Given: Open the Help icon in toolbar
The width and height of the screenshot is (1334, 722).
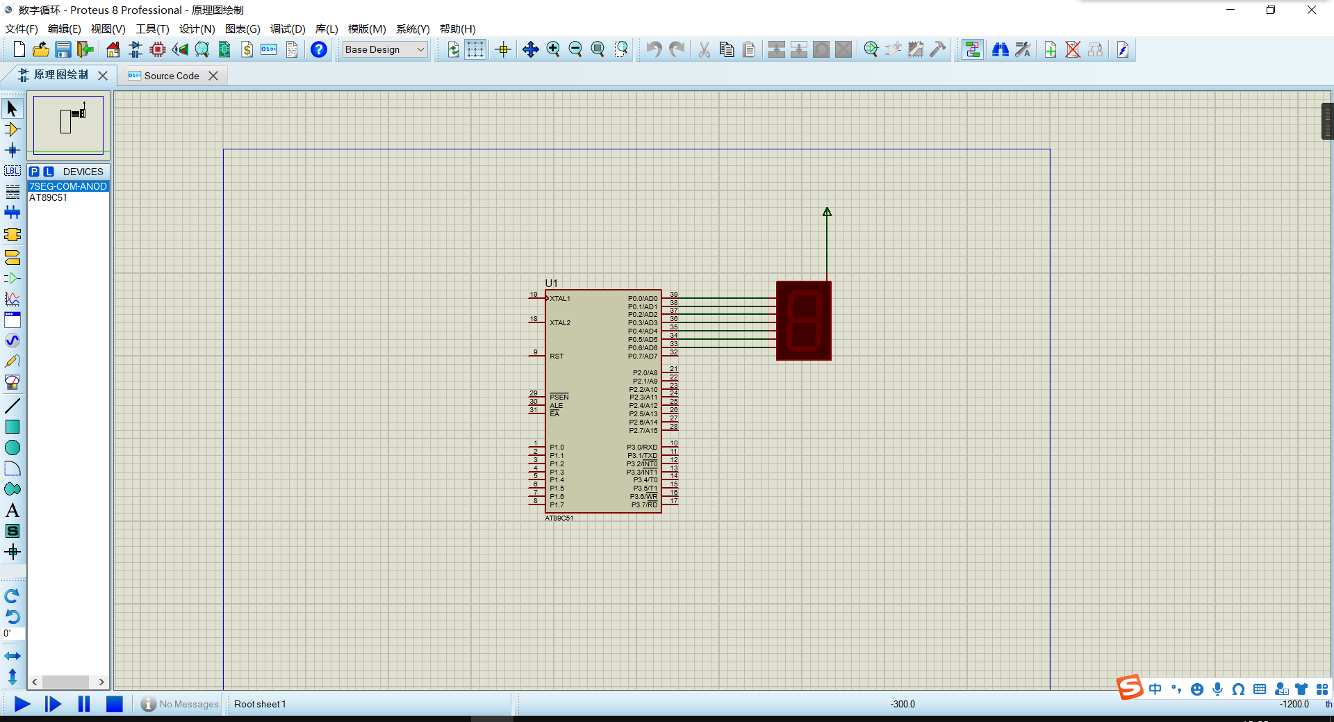Looking at the screenshot, I should click(318, 49).
